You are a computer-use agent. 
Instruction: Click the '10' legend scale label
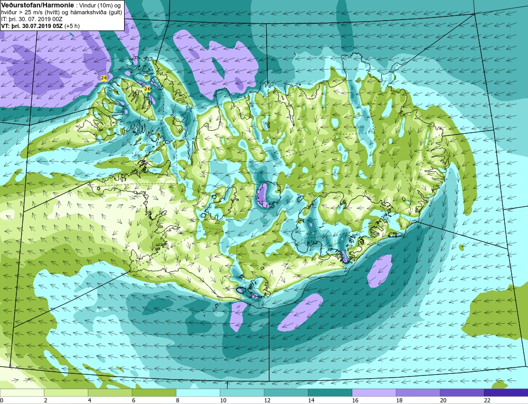223,400
